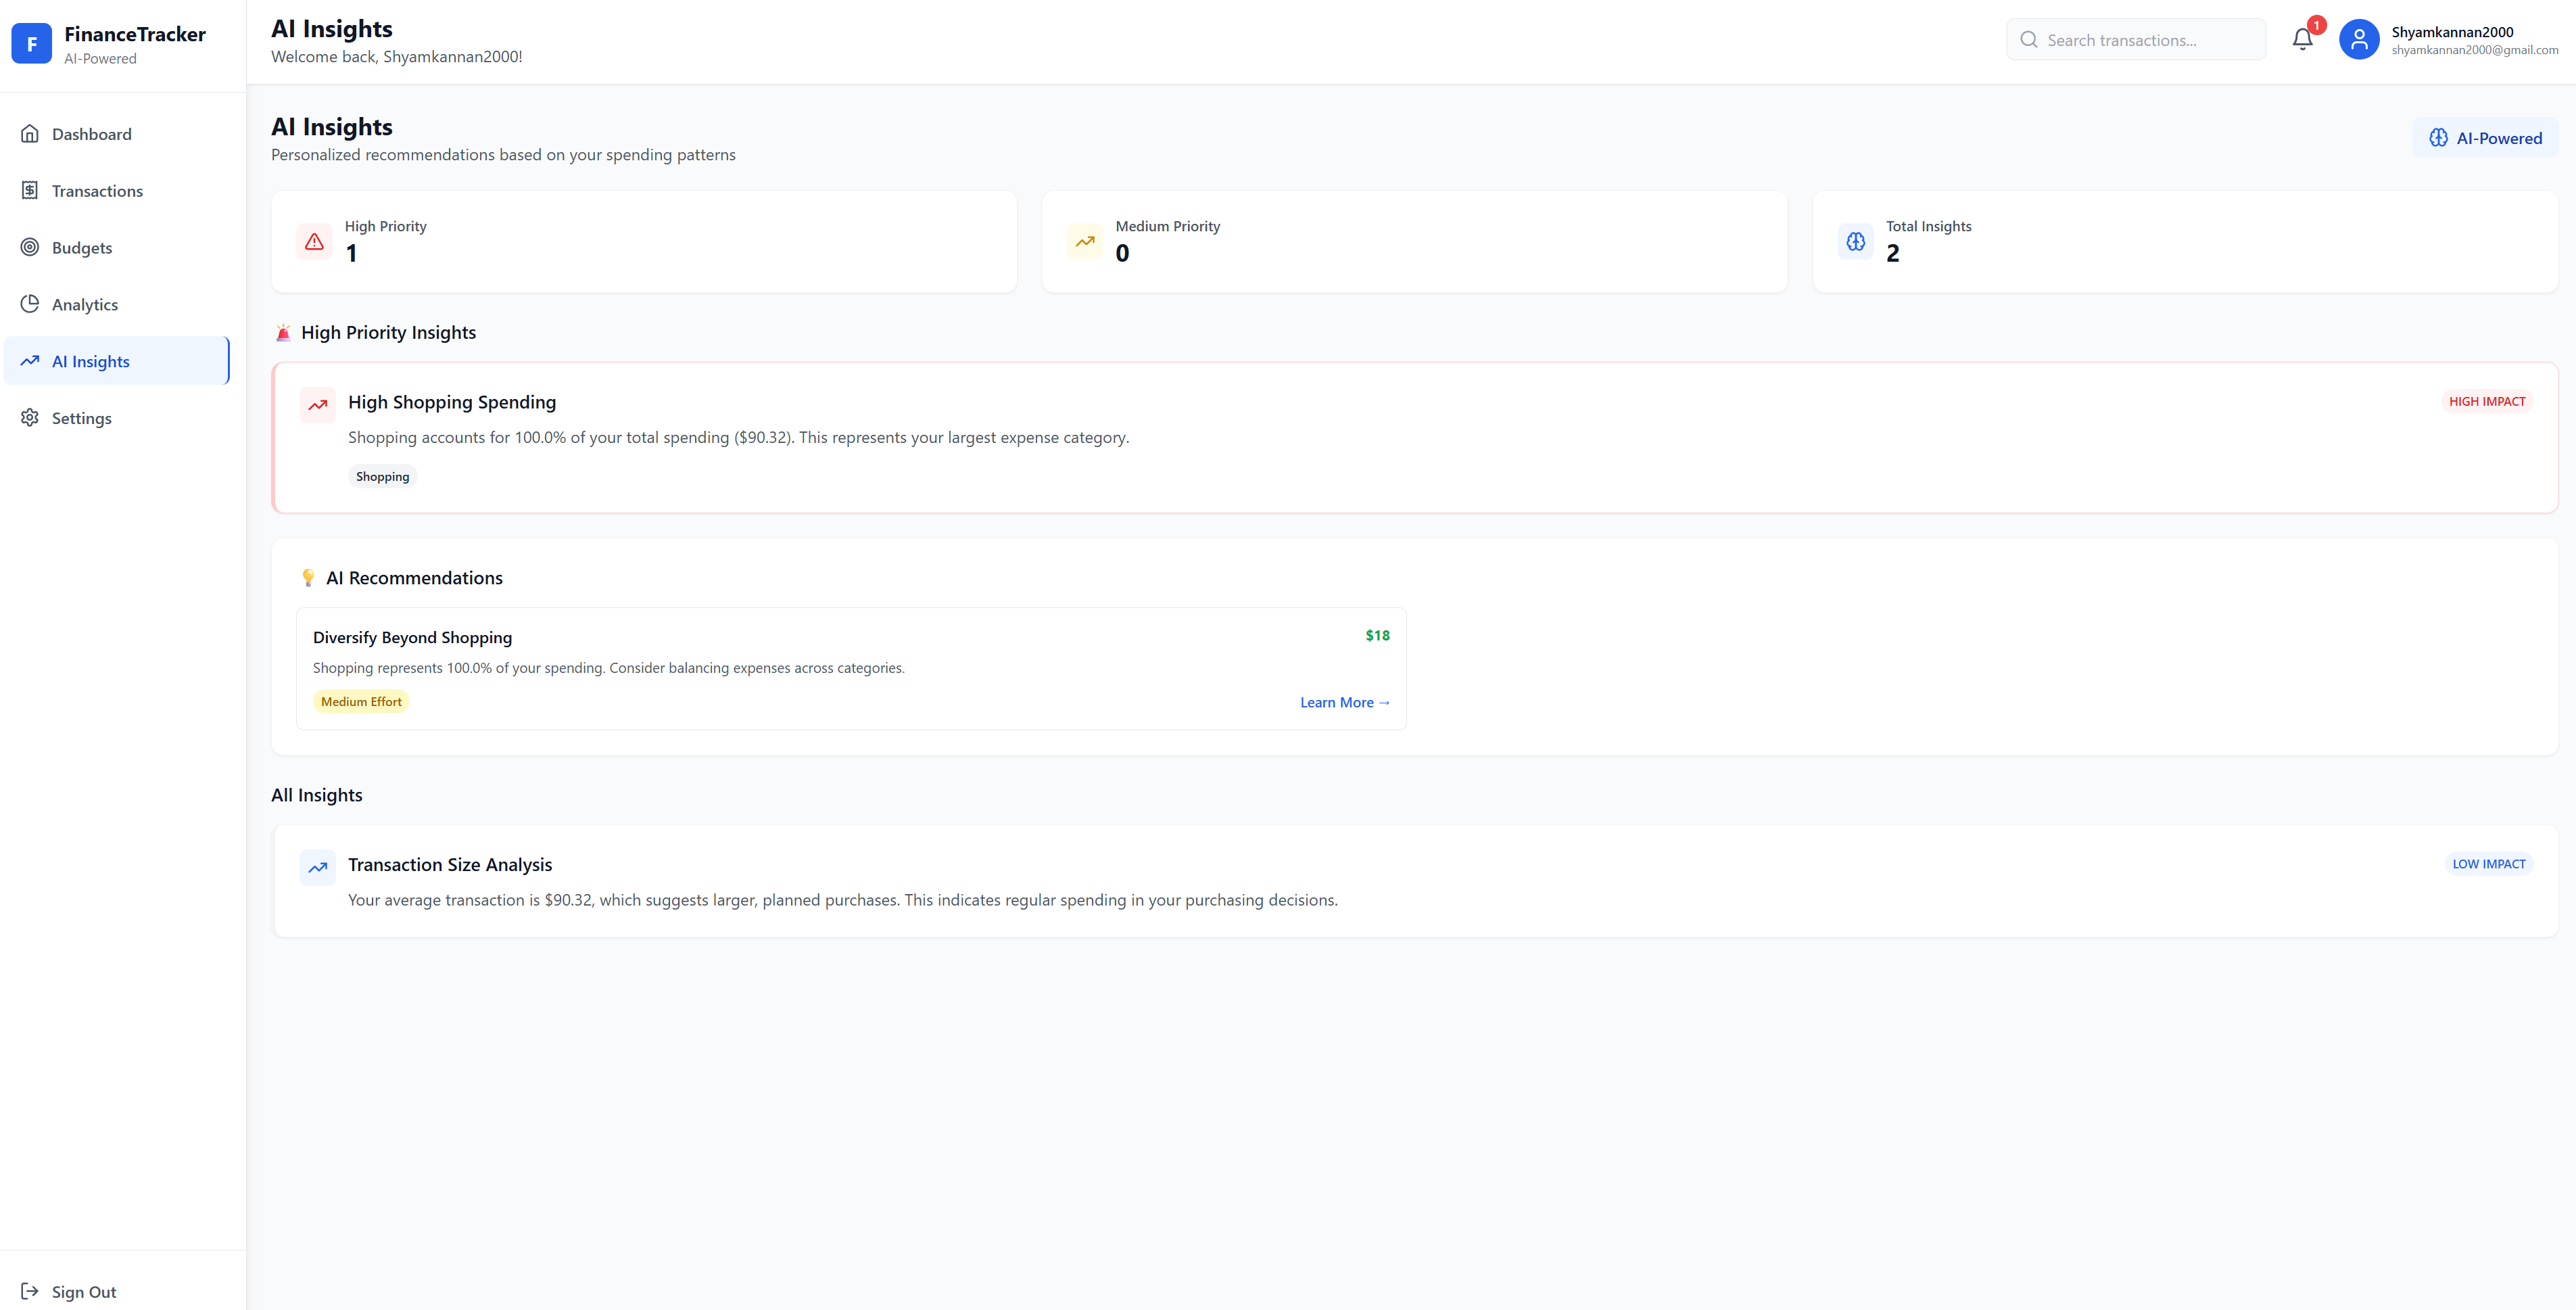Click the Medium Effort label

click(361, 702)
